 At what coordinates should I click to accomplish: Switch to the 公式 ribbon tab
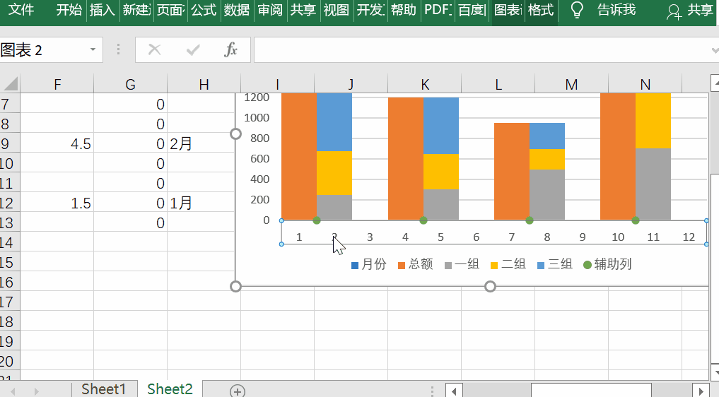(x=204, y=10)
